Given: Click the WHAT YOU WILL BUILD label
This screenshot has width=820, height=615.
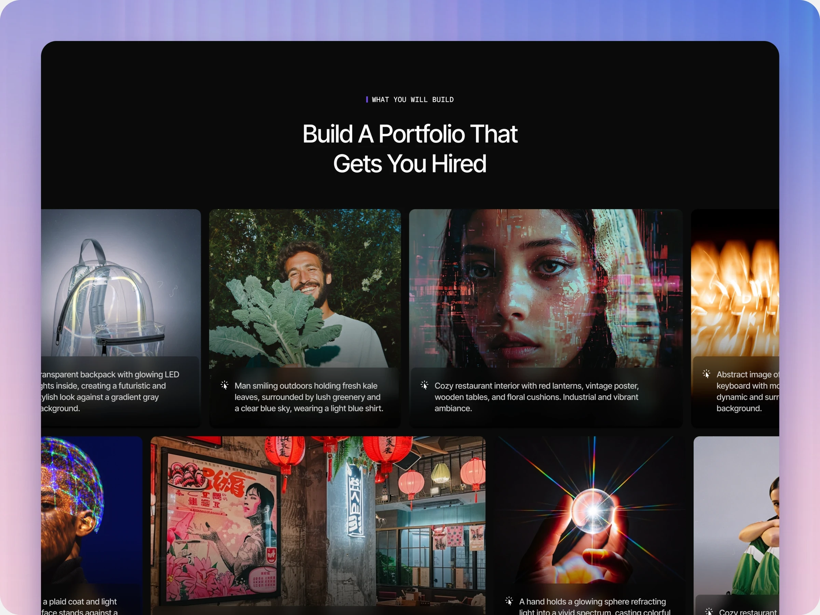Looking at the screenshot, I should pyautogui.click(x=412, y=100).
